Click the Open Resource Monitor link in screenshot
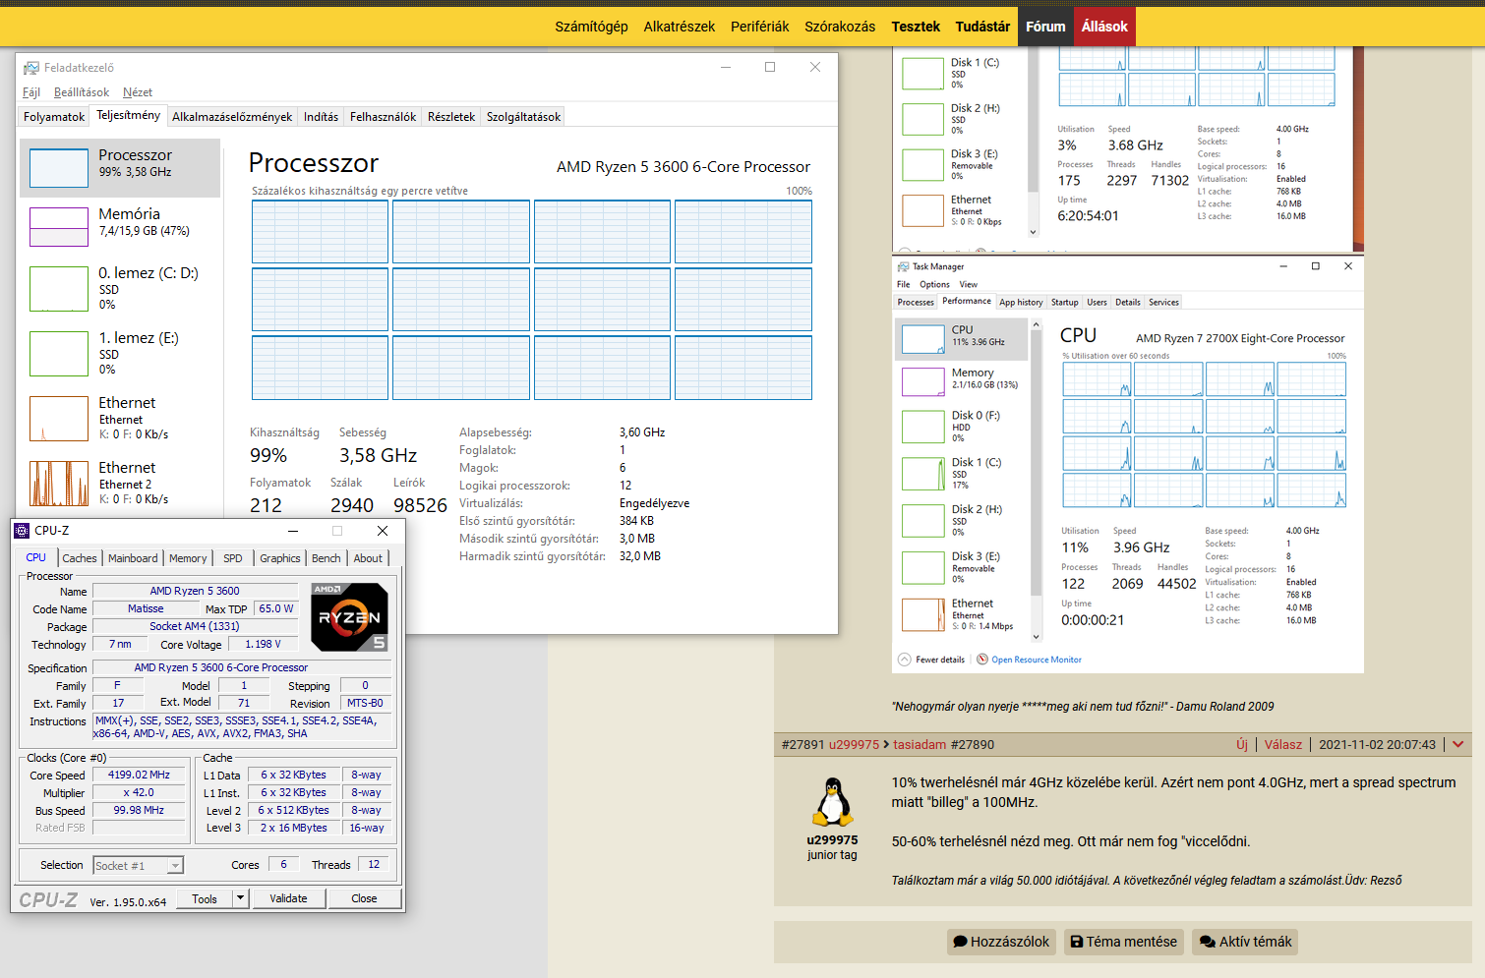1485x978 pixels. [1036, 660]
